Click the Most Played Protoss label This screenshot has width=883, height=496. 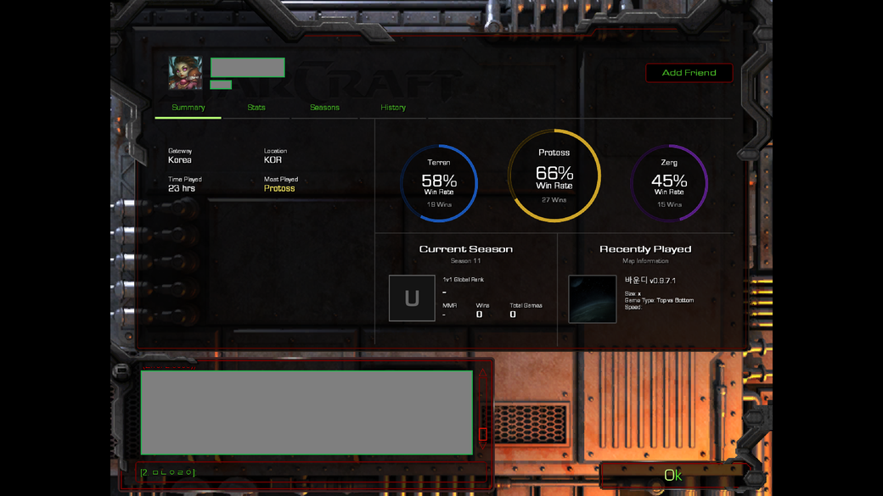[x=279, y=188]
